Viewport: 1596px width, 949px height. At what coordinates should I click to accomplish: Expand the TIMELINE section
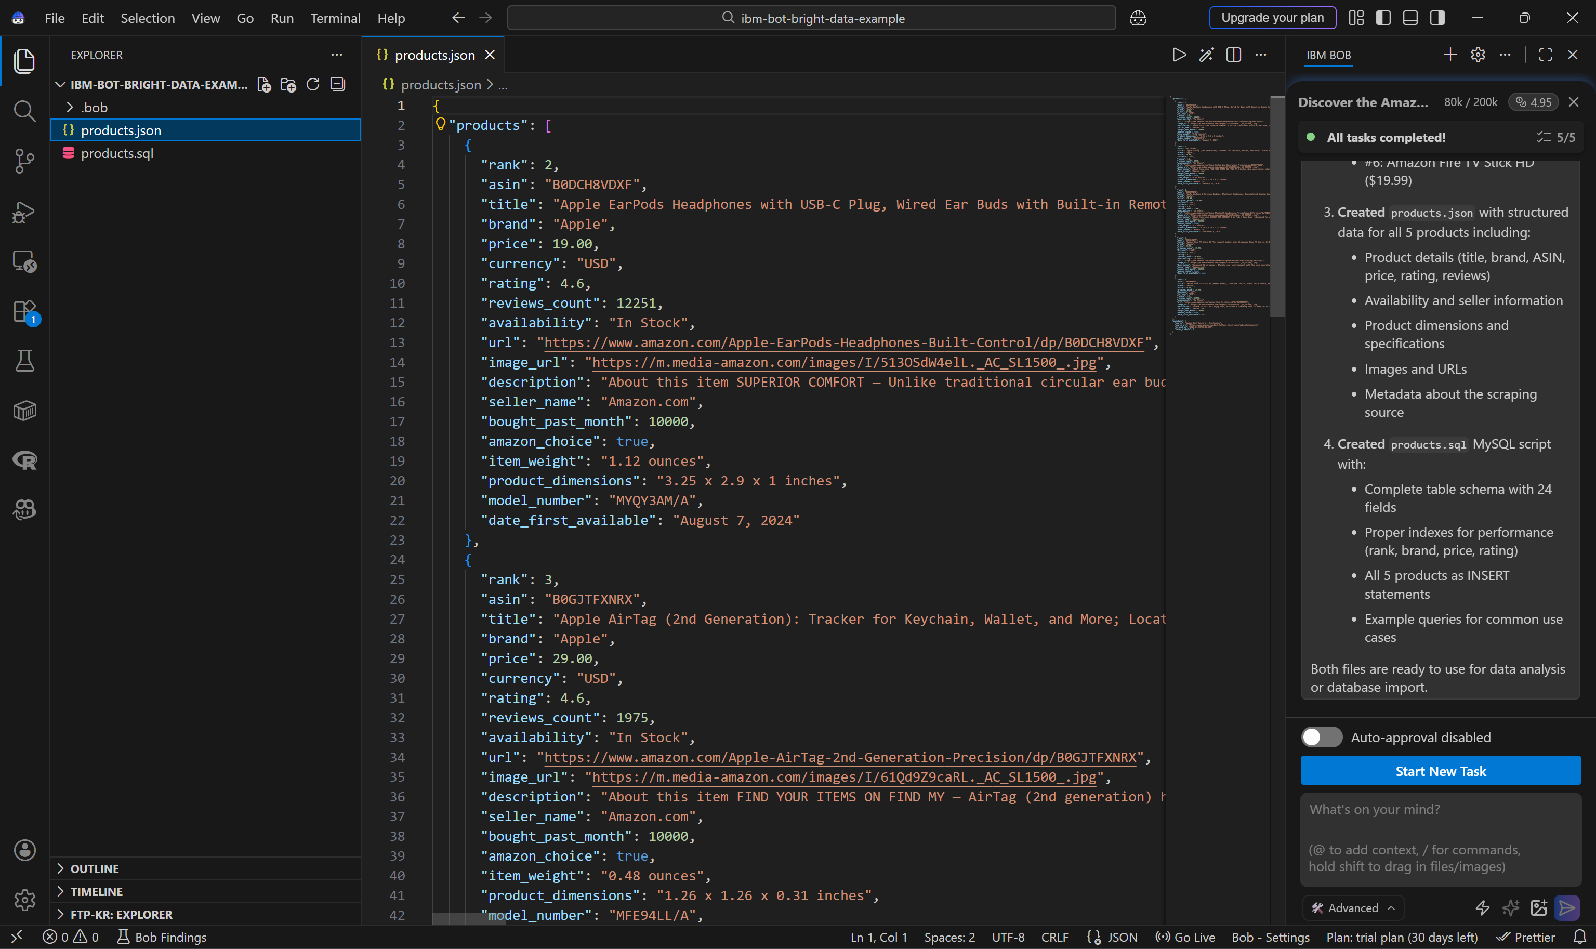(205, 891)
